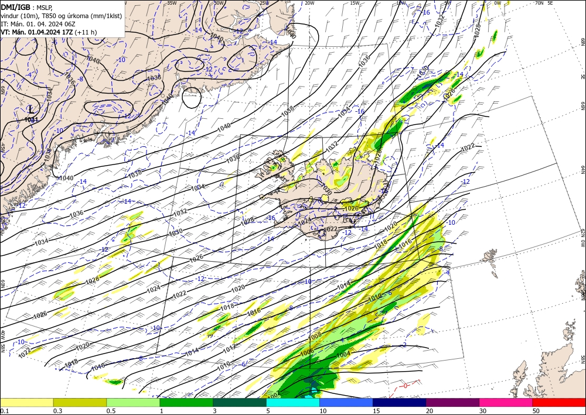Viewport: 586px width, 415px height.
Task: Click the magenta 30 mm legend swatch
Action: pos(506,402)
